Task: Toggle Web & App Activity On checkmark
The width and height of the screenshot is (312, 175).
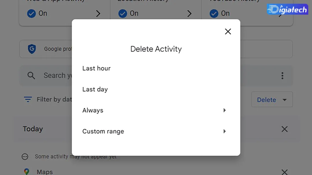Action: 31,14
